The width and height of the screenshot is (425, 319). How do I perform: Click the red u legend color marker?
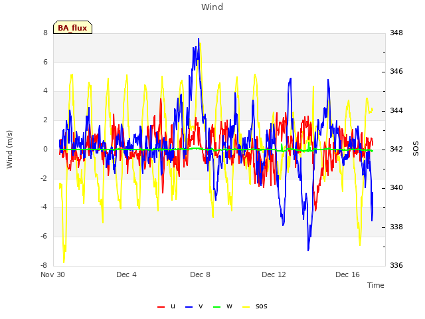161,307
